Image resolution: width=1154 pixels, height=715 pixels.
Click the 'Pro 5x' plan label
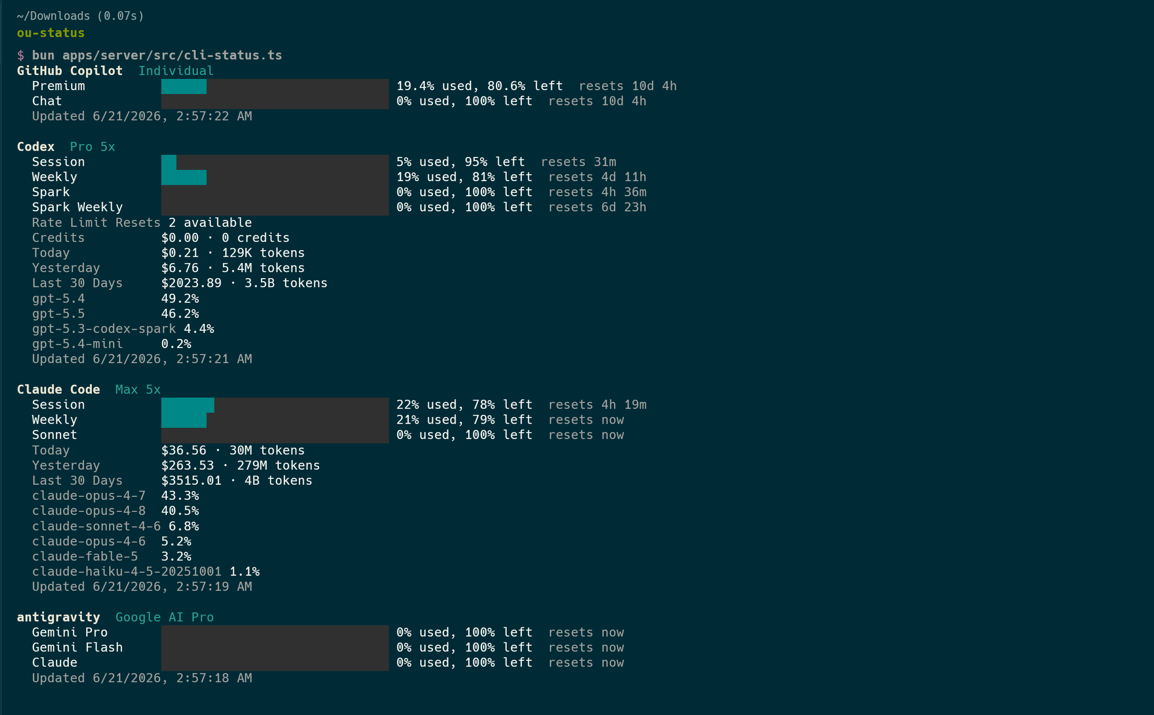point(92,147)
